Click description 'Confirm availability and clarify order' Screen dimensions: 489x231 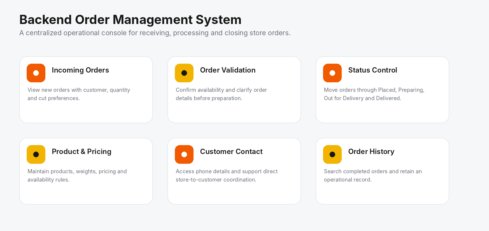click(221, 90)
